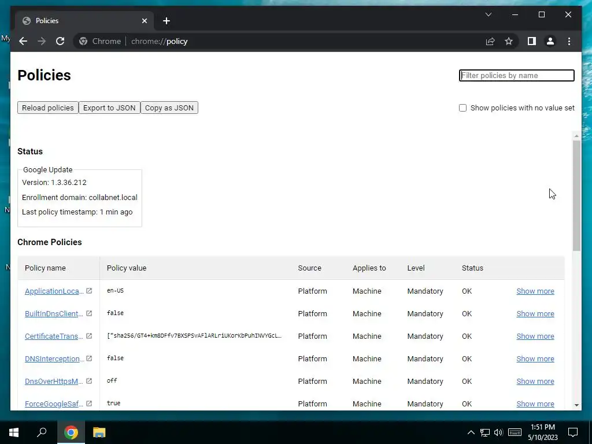Enable Show policies with no value set
This screenshot has width=592, height=444.
pos(462,108)
